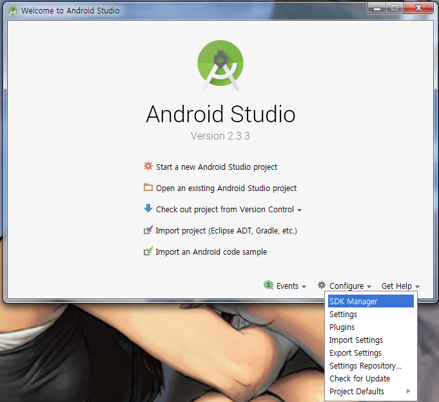Image resolution: width=439 pixels, height=402 pixels.
Task: Open an existing Android Studio project
Action: (226, 188)
